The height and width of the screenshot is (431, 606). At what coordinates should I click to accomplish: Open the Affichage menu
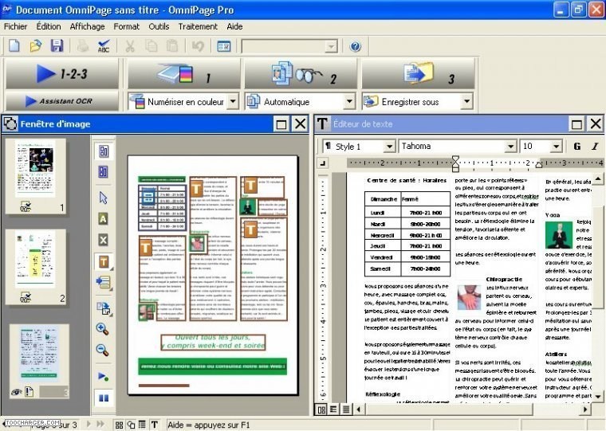(88, 26)
